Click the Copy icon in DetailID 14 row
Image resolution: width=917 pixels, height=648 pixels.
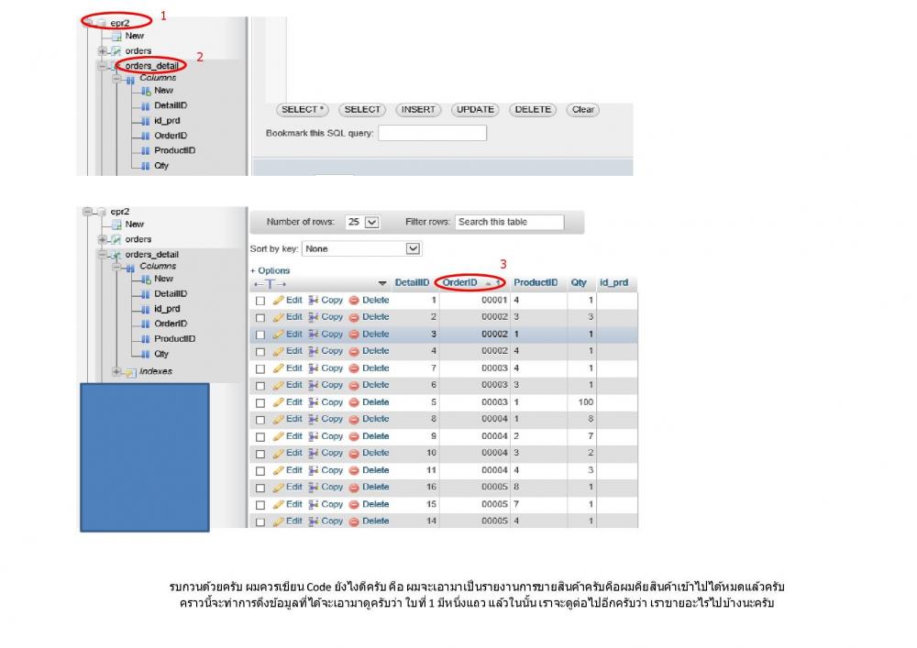point(314,522)
